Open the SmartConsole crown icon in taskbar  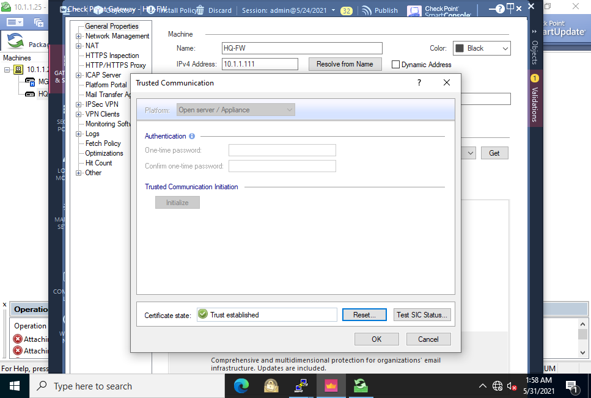(x=331, y=386)
